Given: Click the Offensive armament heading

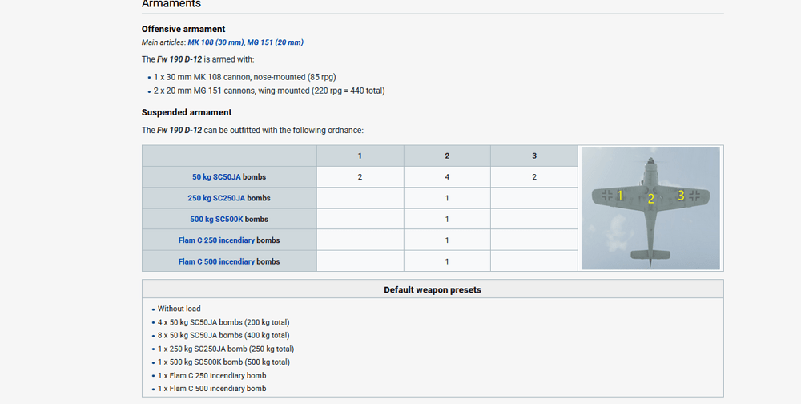Looking at the screenshot, I should click(x=183, y=29).
